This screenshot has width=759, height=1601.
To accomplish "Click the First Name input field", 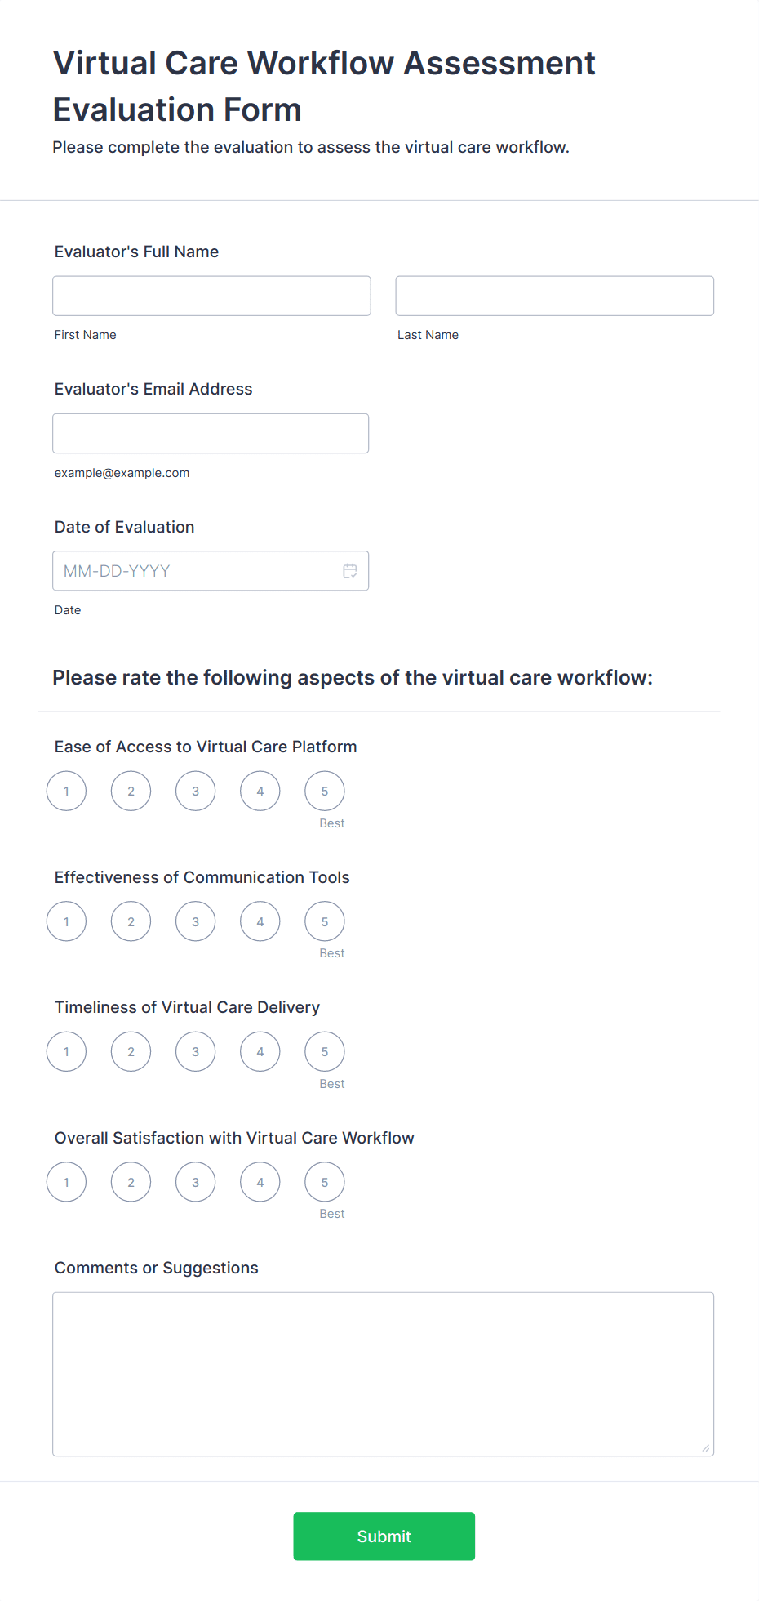I will click(x=211, y=296).
